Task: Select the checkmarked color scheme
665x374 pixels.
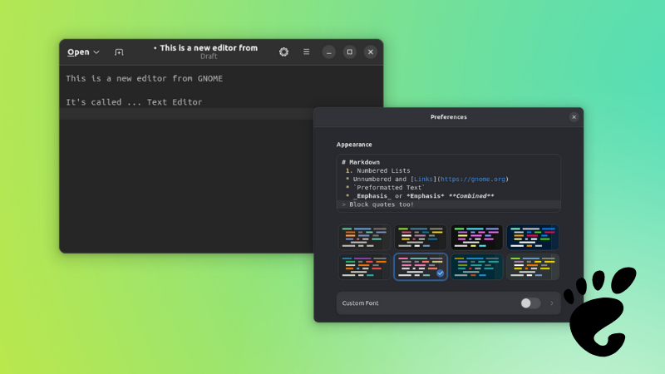Action: (421, 267)
